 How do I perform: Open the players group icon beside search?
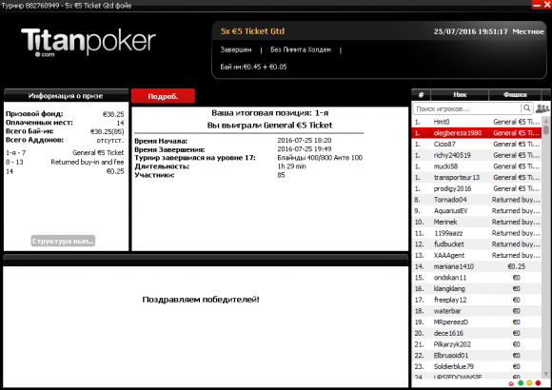click(x=542, y=108)
